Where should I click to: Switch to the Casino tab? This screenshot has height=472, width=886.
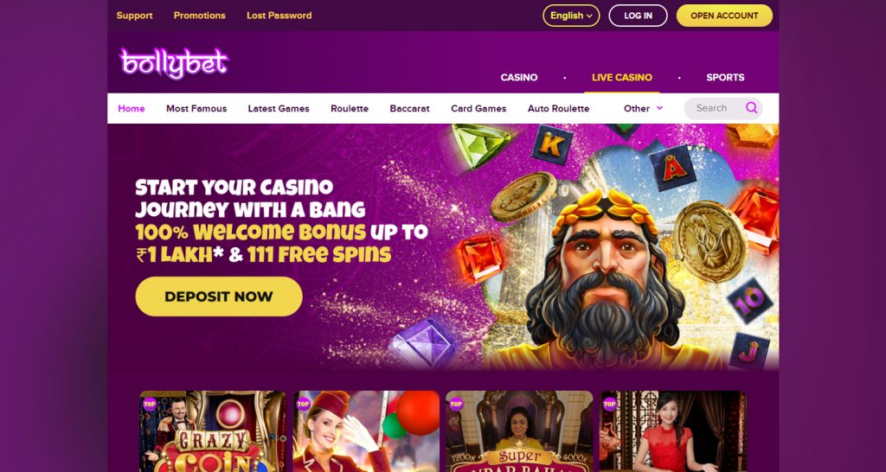point(519,77)
